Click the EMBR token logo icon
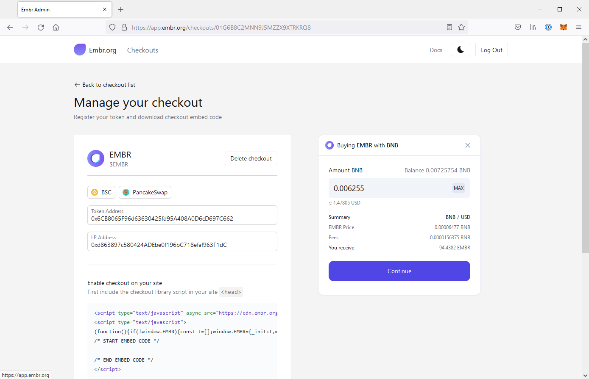Image resolution: width=589 pixels, height=379 pixels. point(96,158)
